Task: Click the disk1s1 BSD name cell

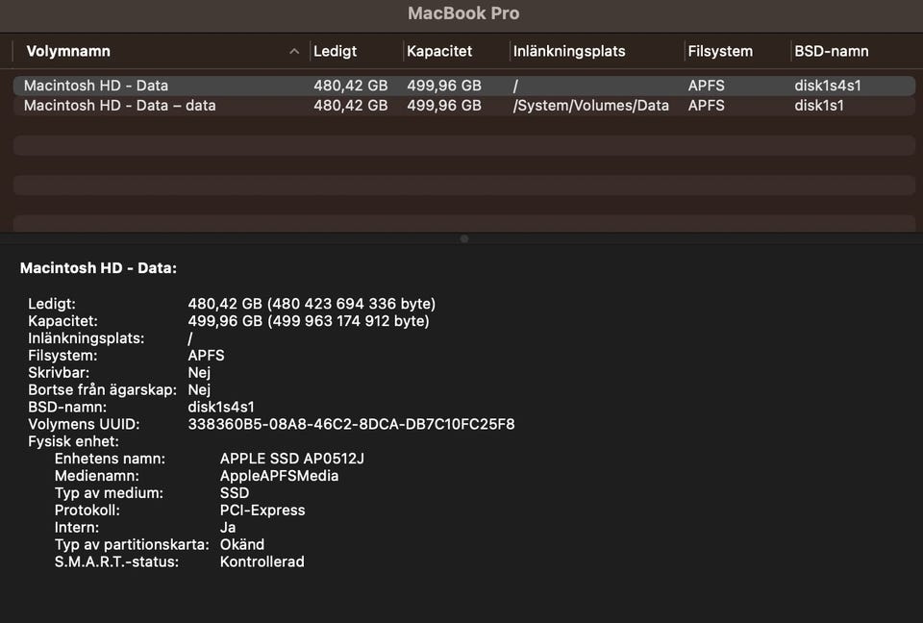Action: tap(818, 106)
